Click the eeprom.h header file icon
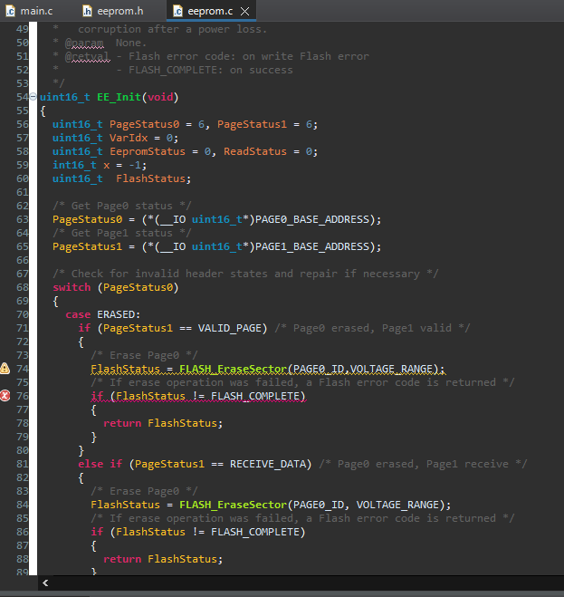 (x=87, y=11)
